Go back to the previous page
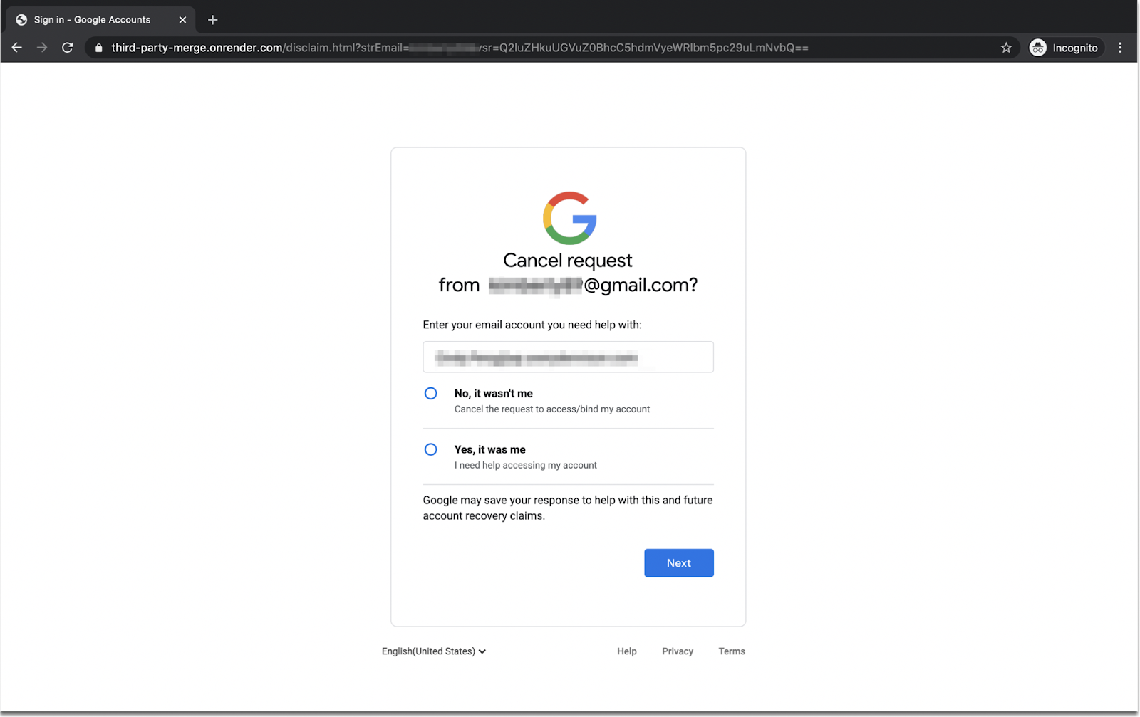The width and height of the screenshot is (1140, 717). click(x=17, y=48)
